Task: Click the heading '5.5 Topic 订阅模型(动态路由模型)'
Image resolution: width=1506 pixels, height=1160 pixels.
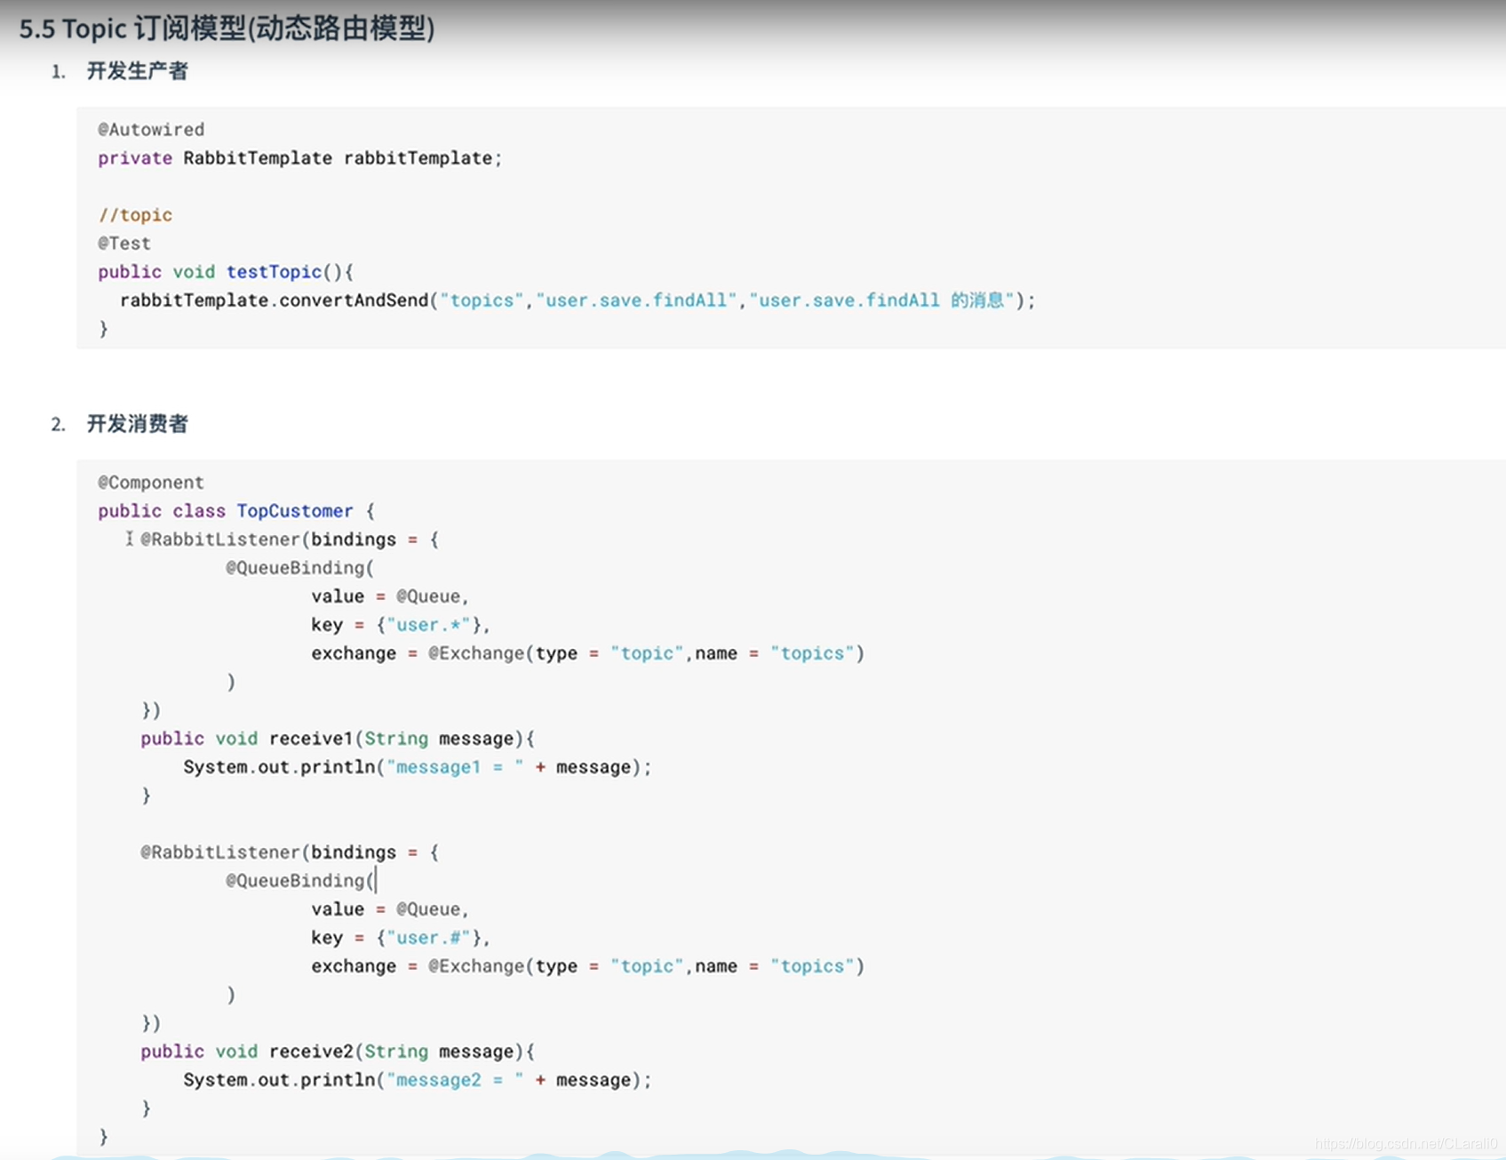Action: tap(227, 28)
